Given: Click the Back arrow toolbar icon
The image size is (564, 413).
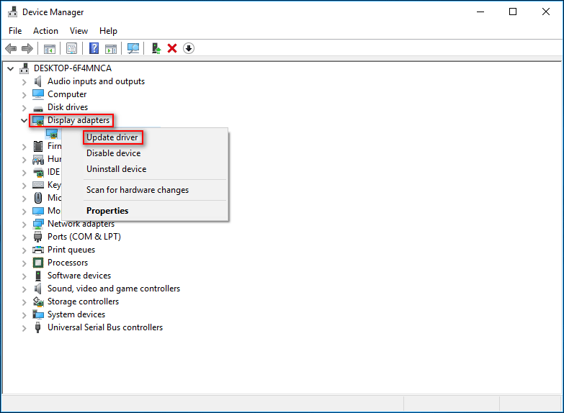Looking at the screenshot, I should pyautogui.click(x=11, y=48).
